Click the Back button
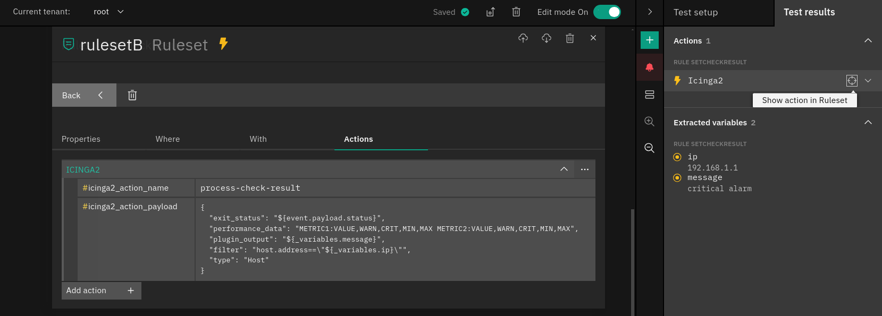 point(83,96)
